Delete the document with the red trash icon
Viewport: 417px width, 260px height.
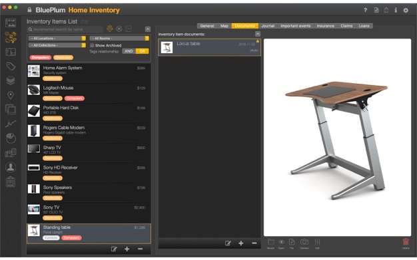point(406,243)
